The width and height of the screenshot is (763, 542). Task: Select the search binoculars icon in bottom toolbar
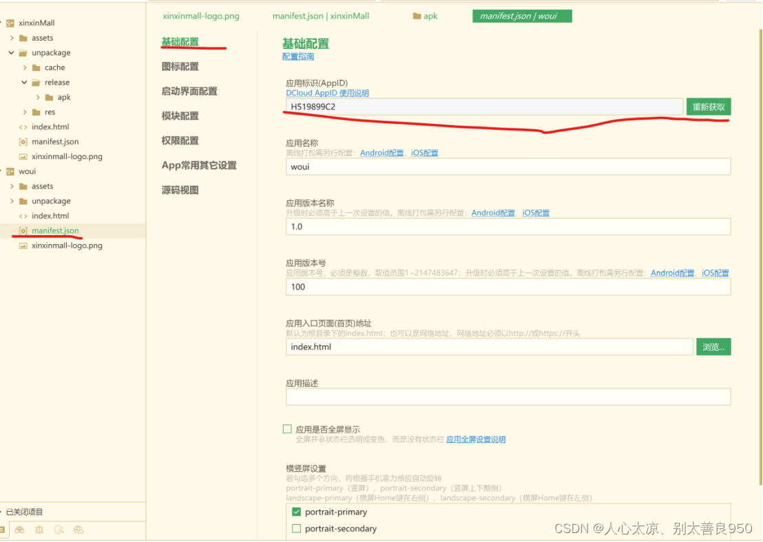19,530
